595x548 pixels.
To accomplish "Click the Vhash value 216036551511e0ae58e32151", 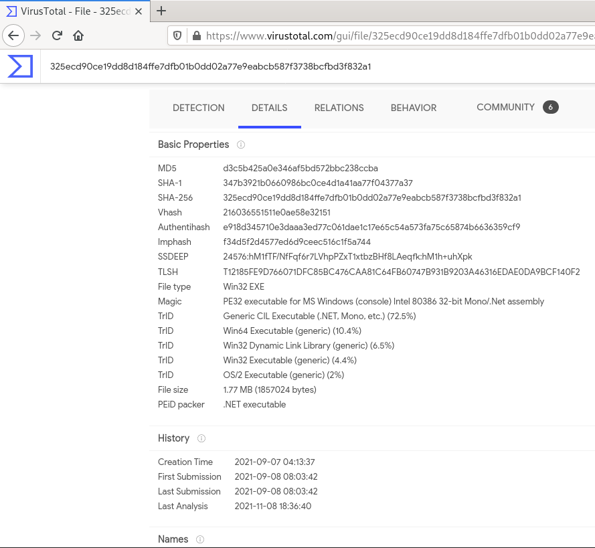I will 276,212.
